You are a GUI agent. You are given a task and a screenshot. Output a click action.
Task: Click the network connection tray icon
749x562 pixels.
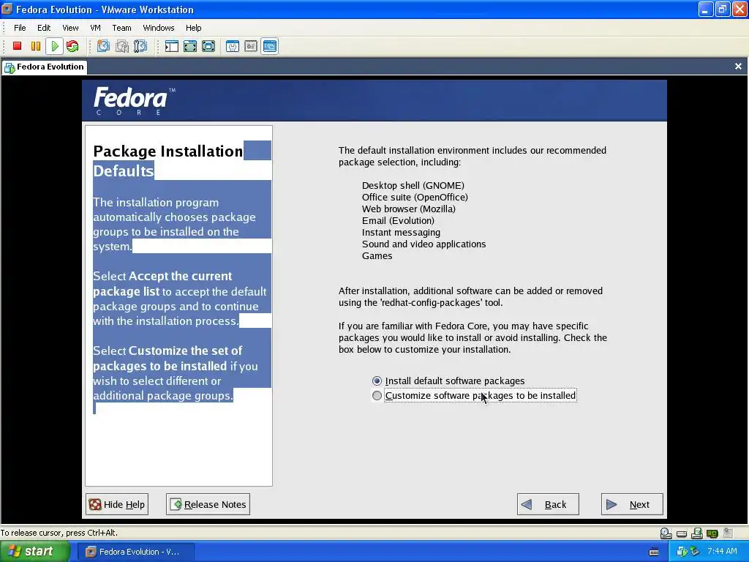(695, 552)
